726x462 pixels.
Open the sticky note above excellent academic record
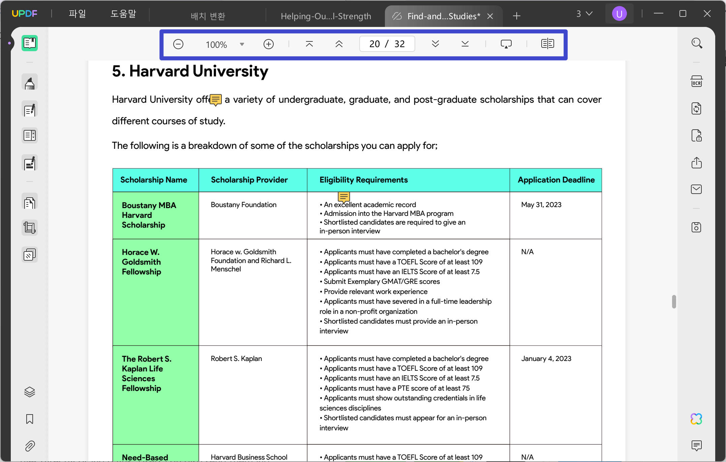(344, 197)
